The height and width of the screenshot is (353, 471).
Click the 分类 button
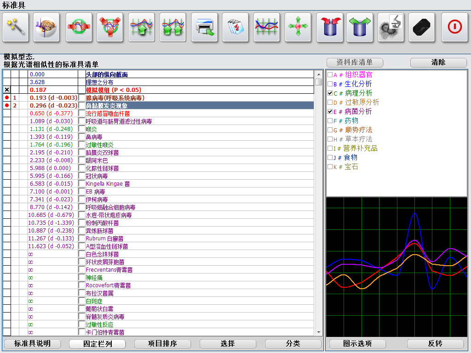[x=293, y=344]
